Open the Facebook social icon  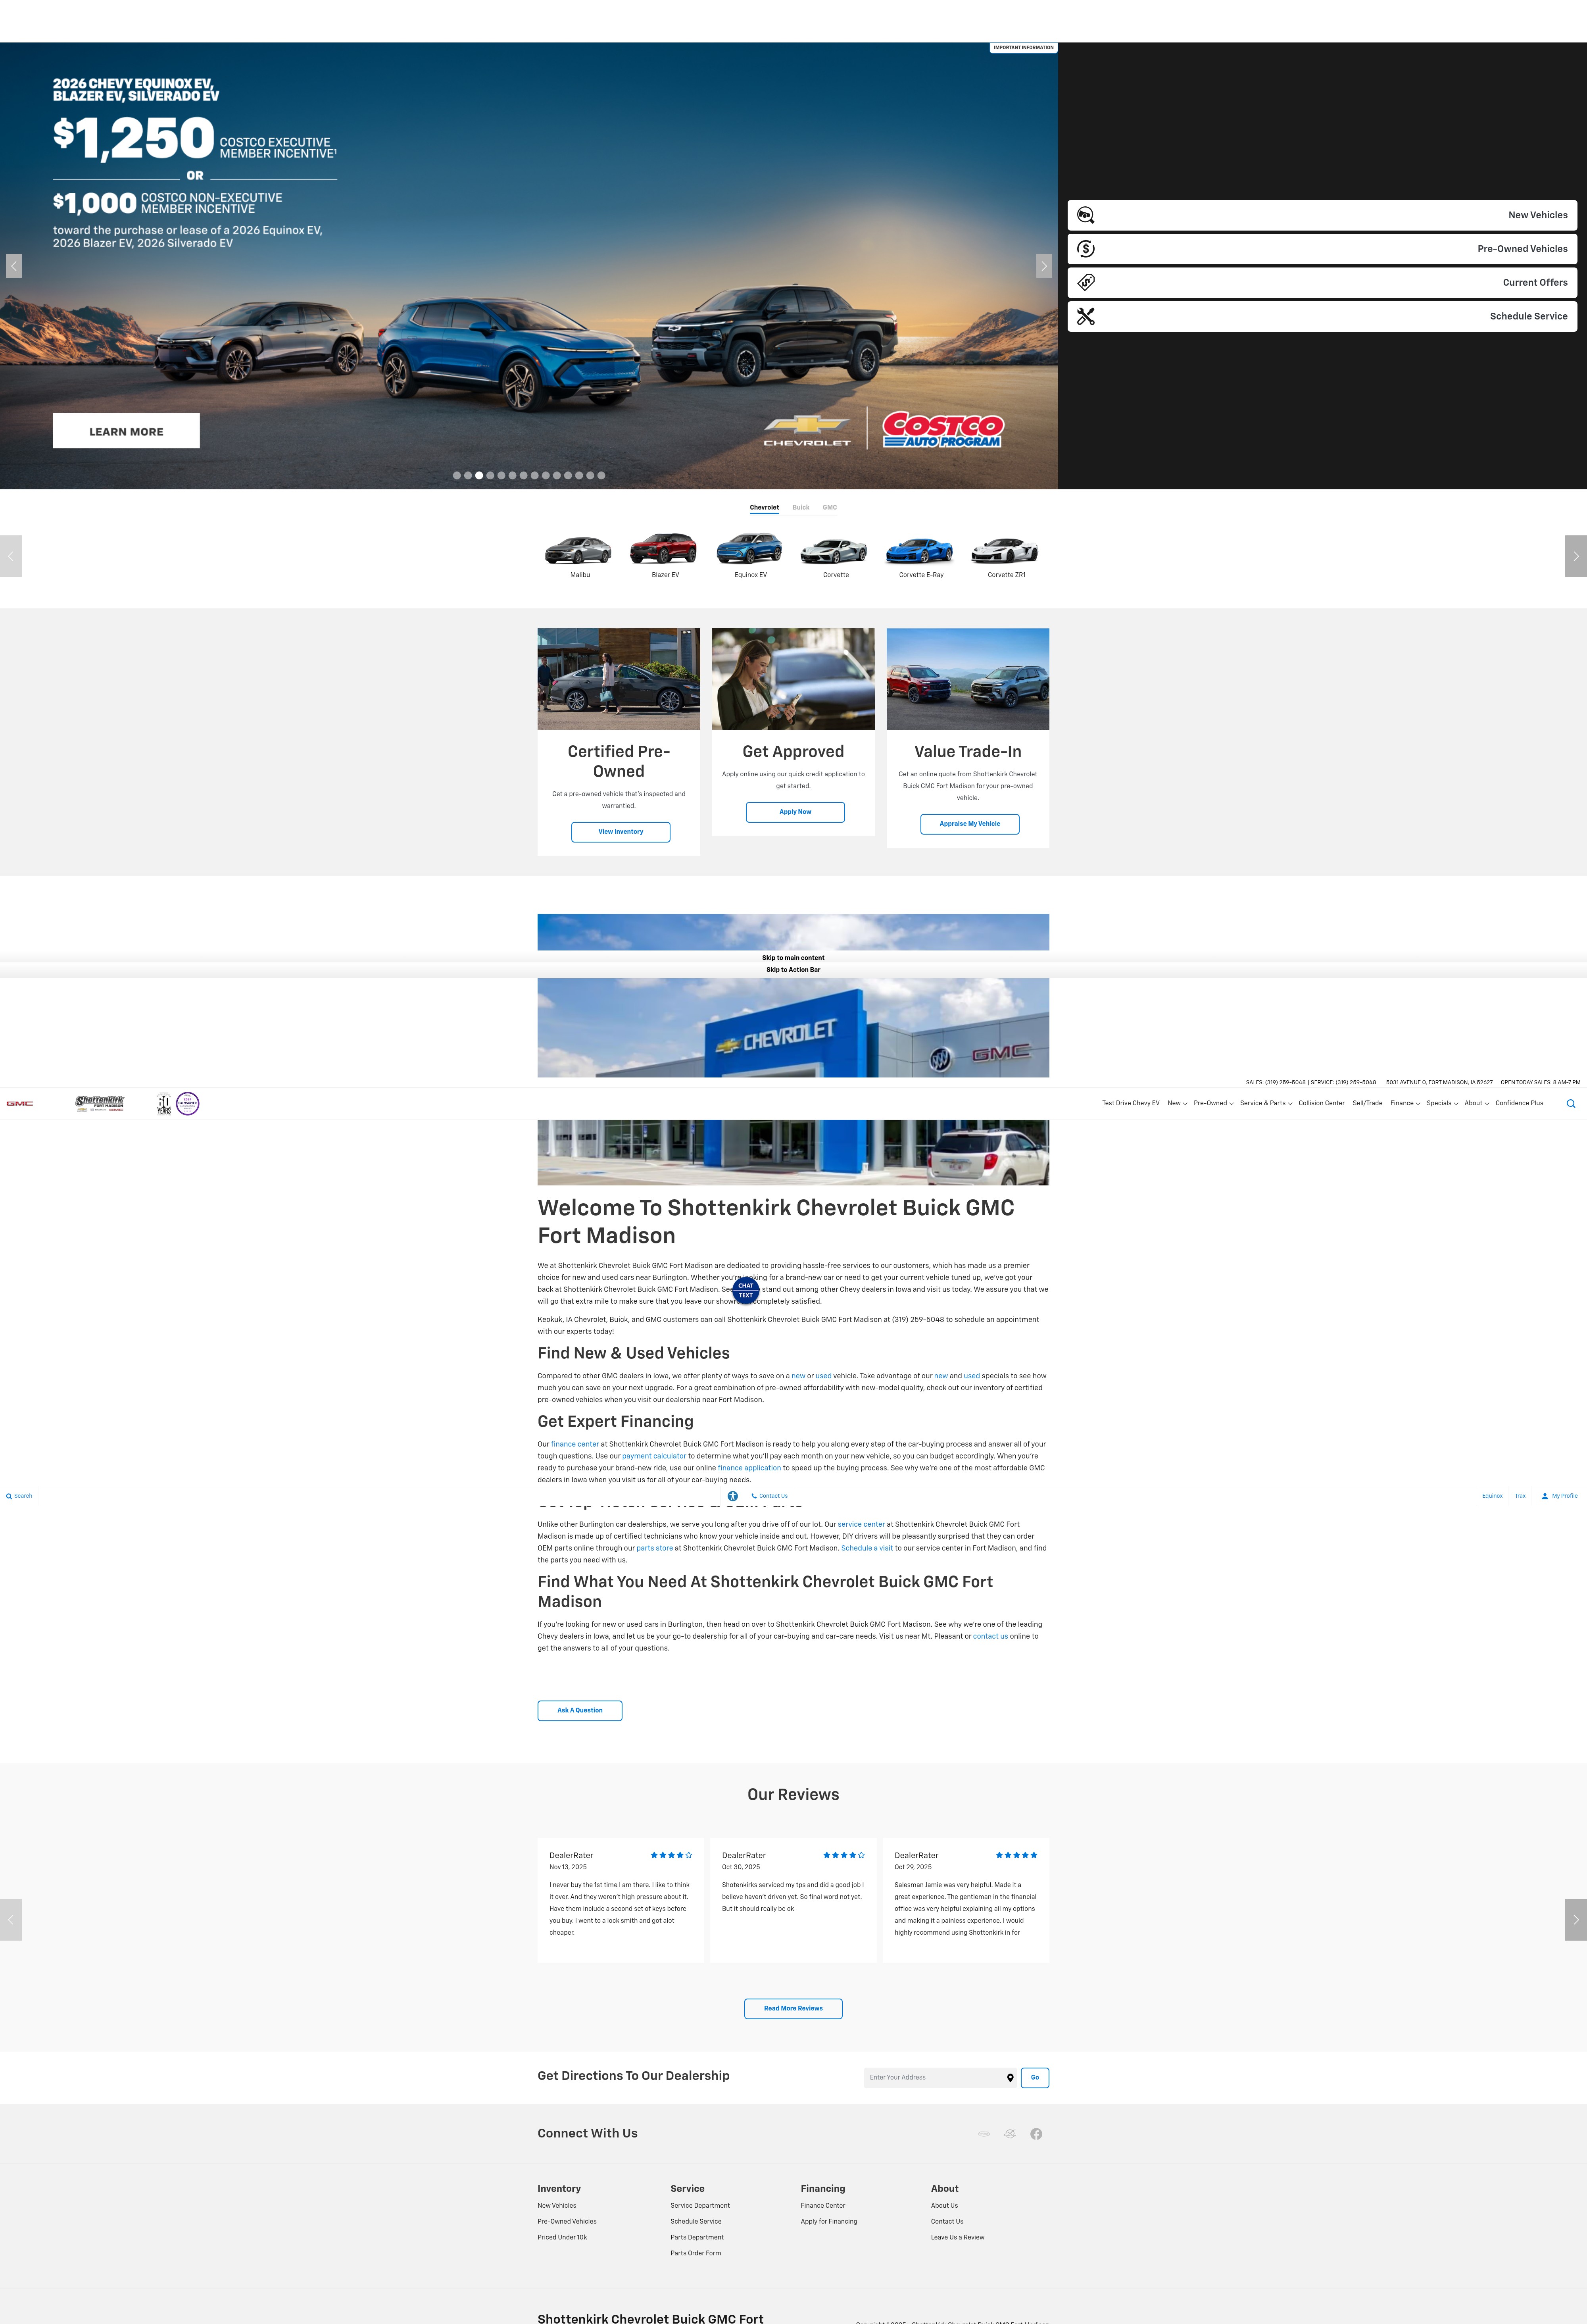pyautogui.click(x=1036, y=2133)
